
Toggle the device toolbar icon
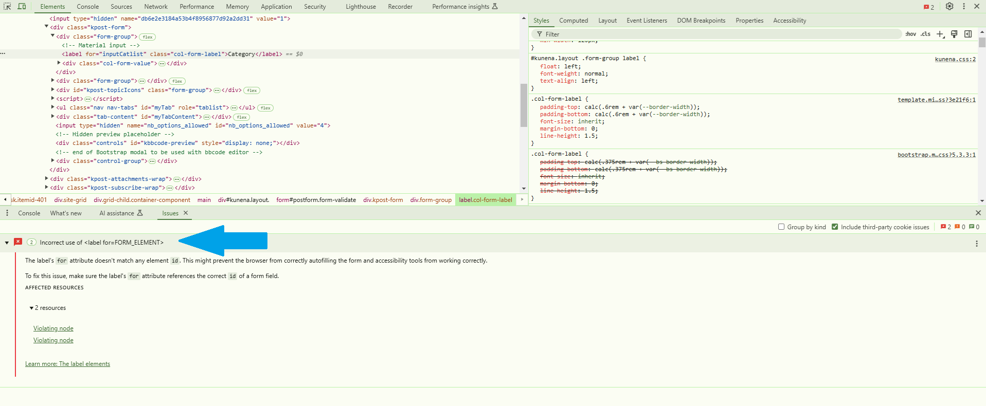point(22,7)
